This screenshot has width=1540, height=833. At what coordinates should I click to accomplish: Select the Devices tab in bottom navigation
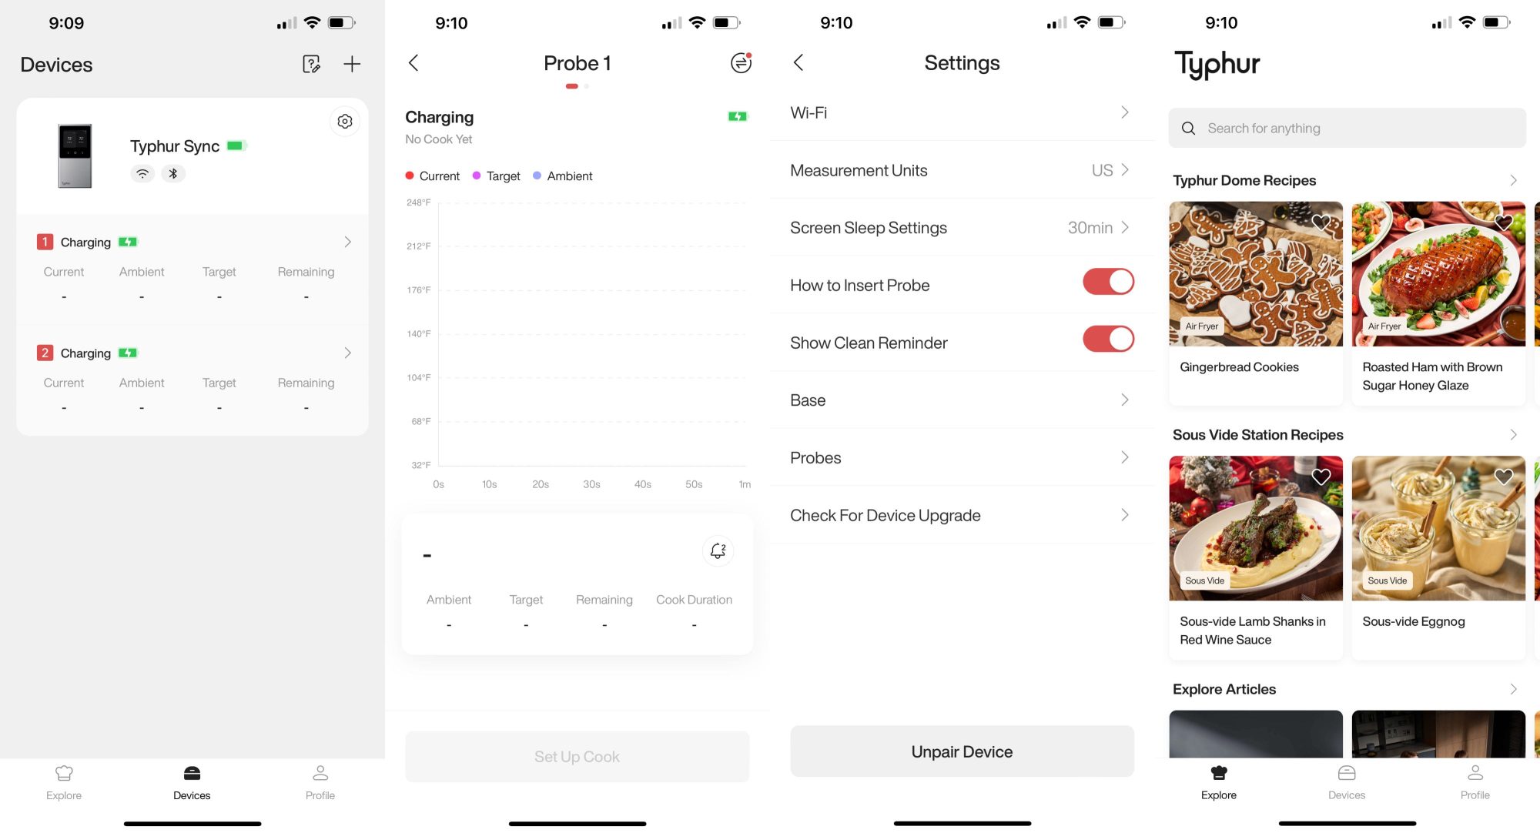191,781
